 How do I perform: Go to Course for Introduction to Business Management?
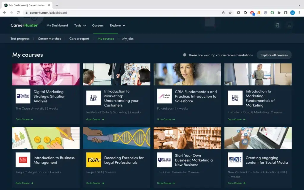[x=24, y=183]
